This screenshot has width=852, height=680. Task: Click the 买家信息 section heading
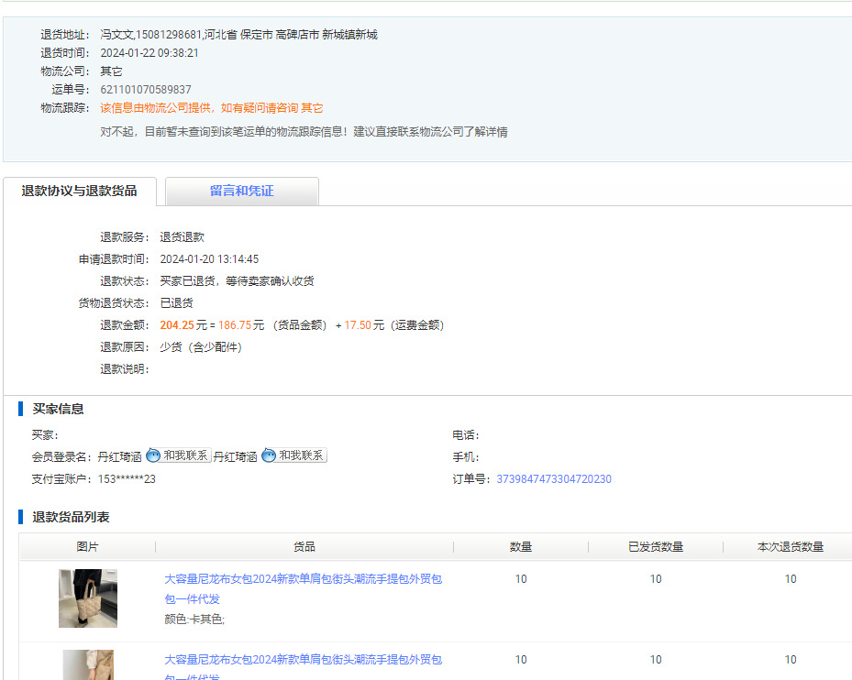pyautogui.click(x=58, y=409)
